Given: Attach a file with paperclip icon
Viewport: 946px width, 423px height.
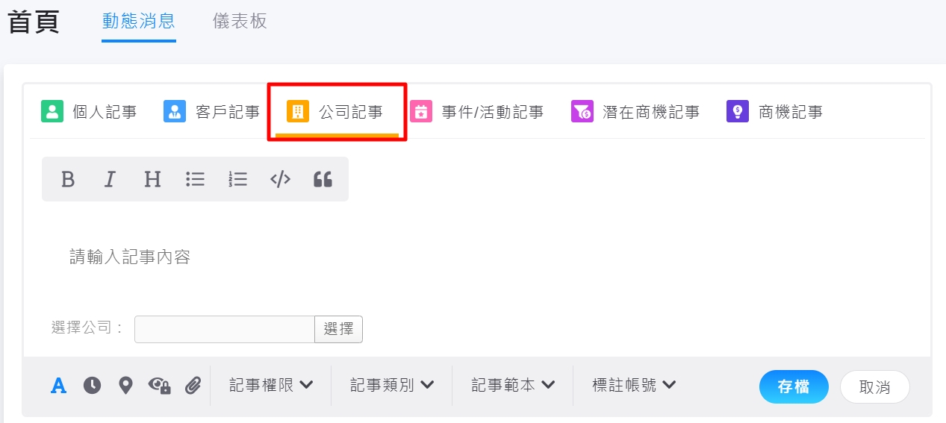Looking at the screenshot, I should [193, 386].
